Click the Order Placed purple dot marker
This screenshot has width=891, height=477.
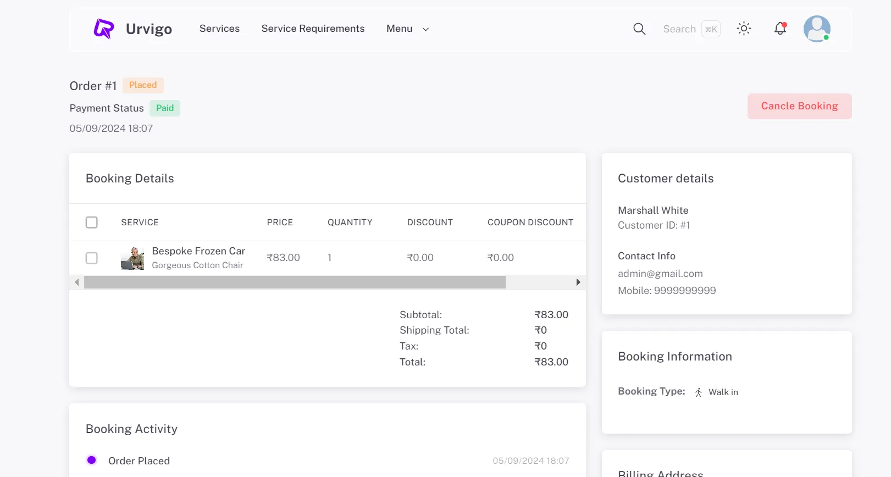tap(92, 460)
